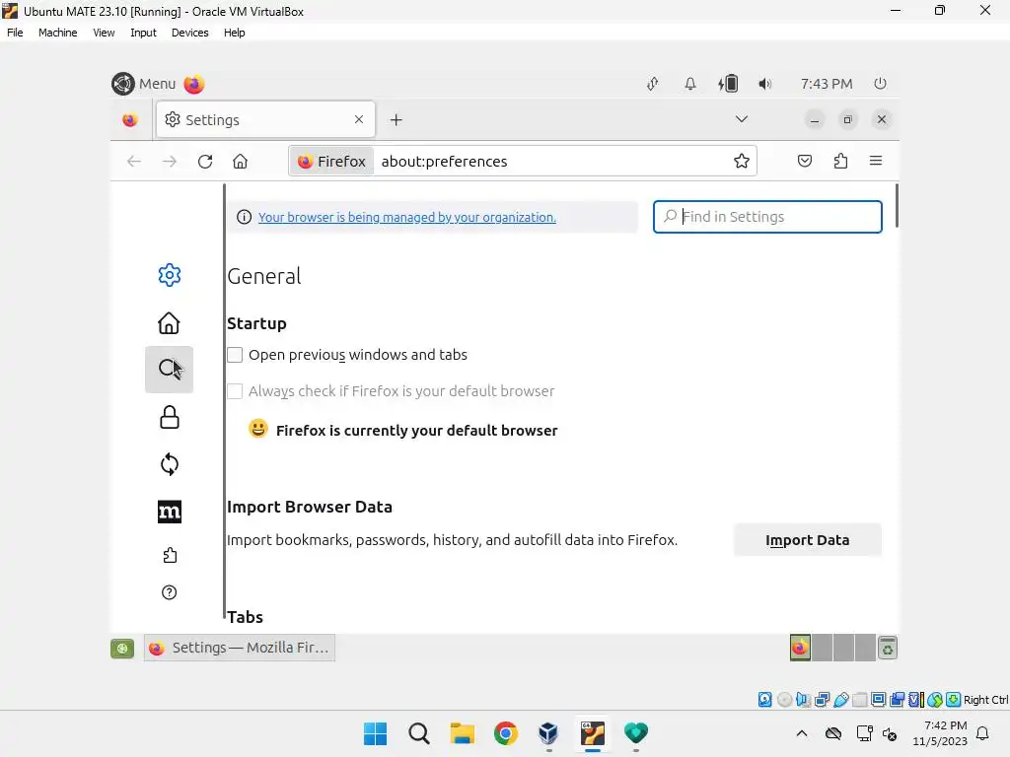Open the trash in MATE bottom panel
Viewport: 1010px width, 757px height.
[888, 649]
